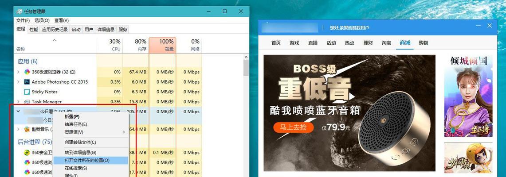Select the 进程 tab

(x=21, y=29)
